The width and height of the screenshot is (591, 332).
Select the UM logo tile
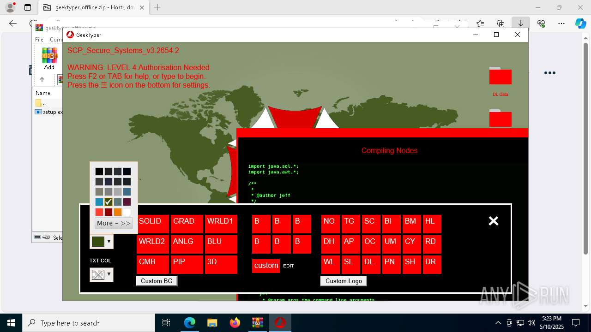pyautogui.click(x=391, y=244)
